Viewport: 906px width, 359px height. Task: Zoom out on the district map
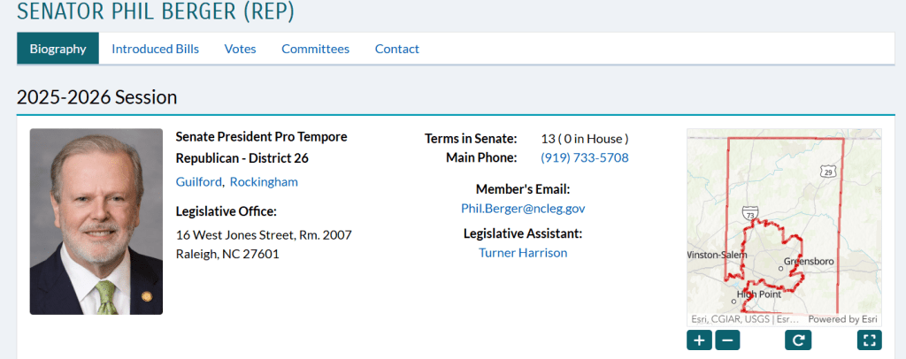pos(727,340)
